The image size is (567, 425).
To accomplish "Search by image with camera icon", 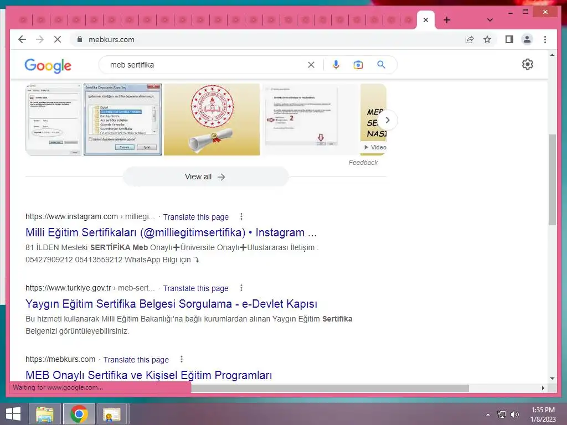I will tap(358, 65).
